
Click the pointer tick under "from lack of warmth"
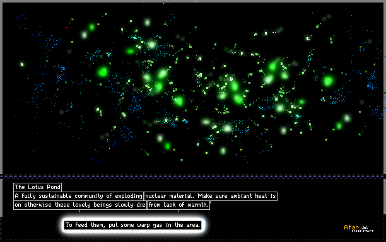pos(178,210)
